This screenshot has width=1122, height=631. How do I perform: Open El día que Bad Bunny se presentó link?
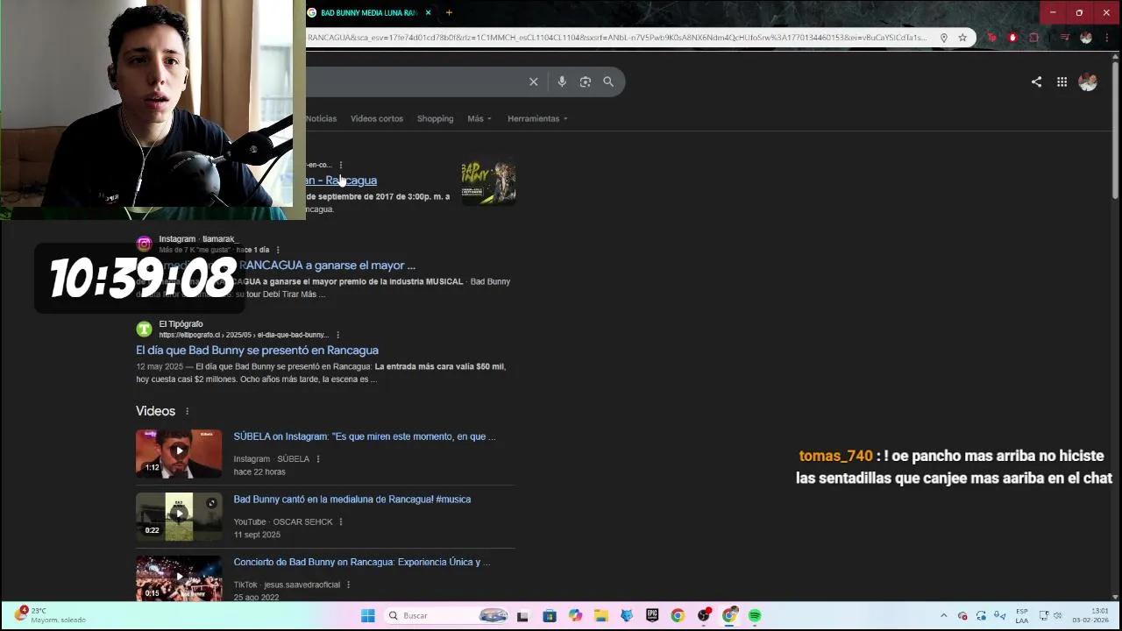(257, 350)
